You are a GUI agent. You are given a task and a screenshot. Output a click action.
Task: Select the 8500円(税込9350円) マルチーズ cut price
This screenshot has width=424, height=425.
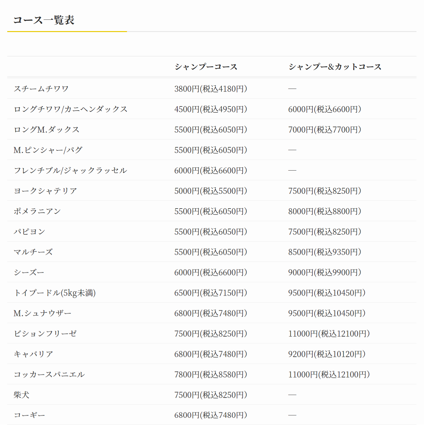(325, 252)
